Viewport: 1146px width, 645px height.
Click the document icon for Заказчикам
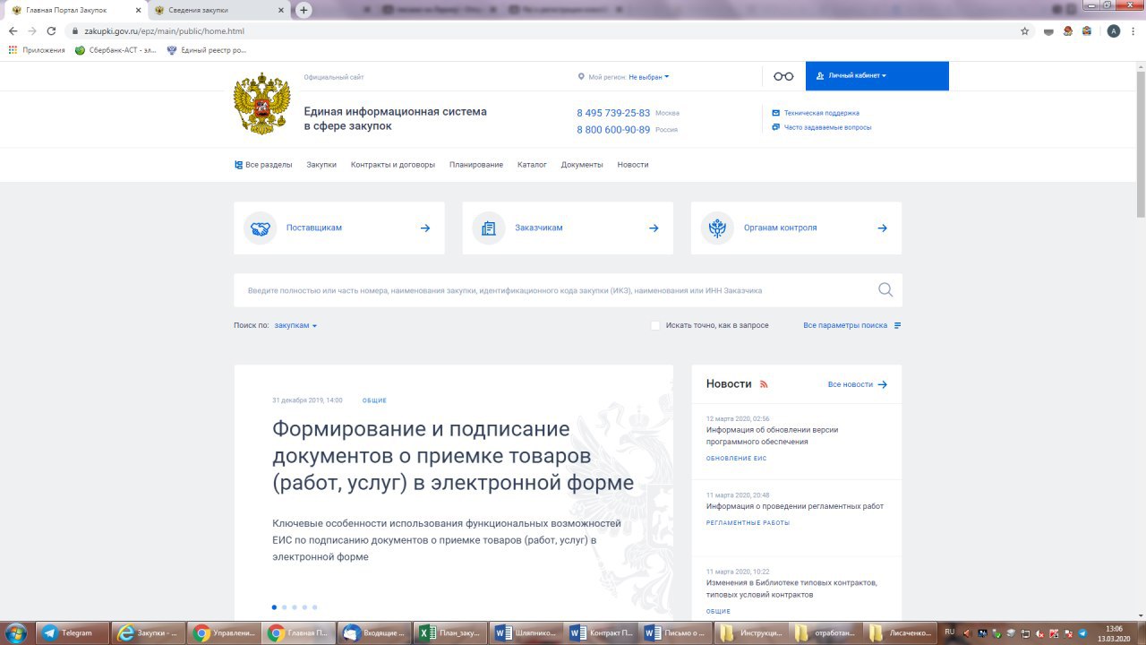pyautogui.click(x=489, y=228)
